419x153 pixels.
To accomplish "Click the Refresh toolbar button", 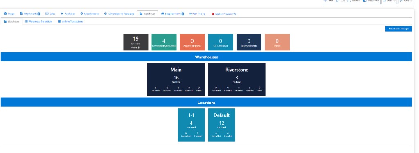I will (353, 1).
